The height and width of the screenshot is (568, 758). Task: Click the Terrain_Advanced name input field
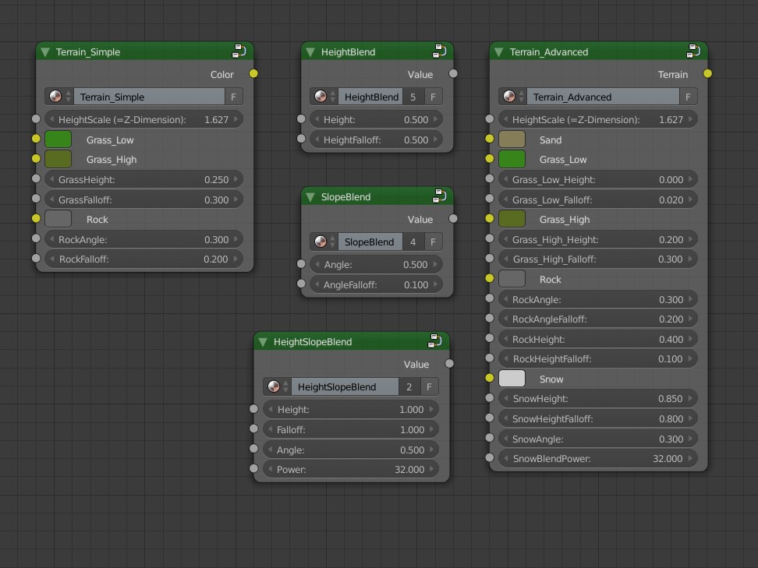[x=600, y=97]
